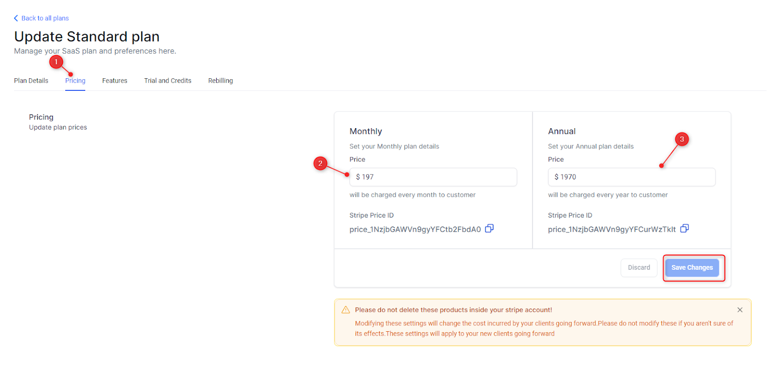Edit the Monthly price field
The width and height of the screenshot is (774, 382).
[433, 177]
